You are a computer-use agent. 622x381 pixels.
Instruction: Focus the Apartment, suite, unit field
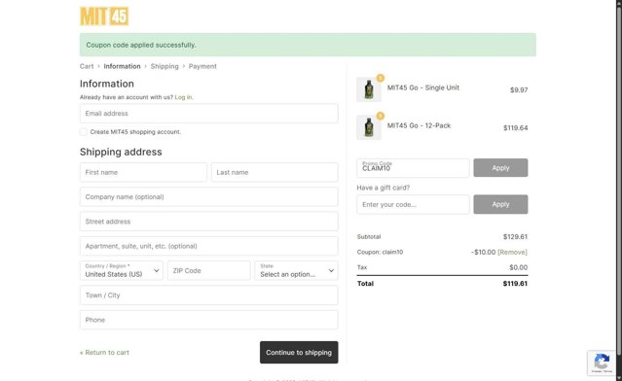coord(209,246)
